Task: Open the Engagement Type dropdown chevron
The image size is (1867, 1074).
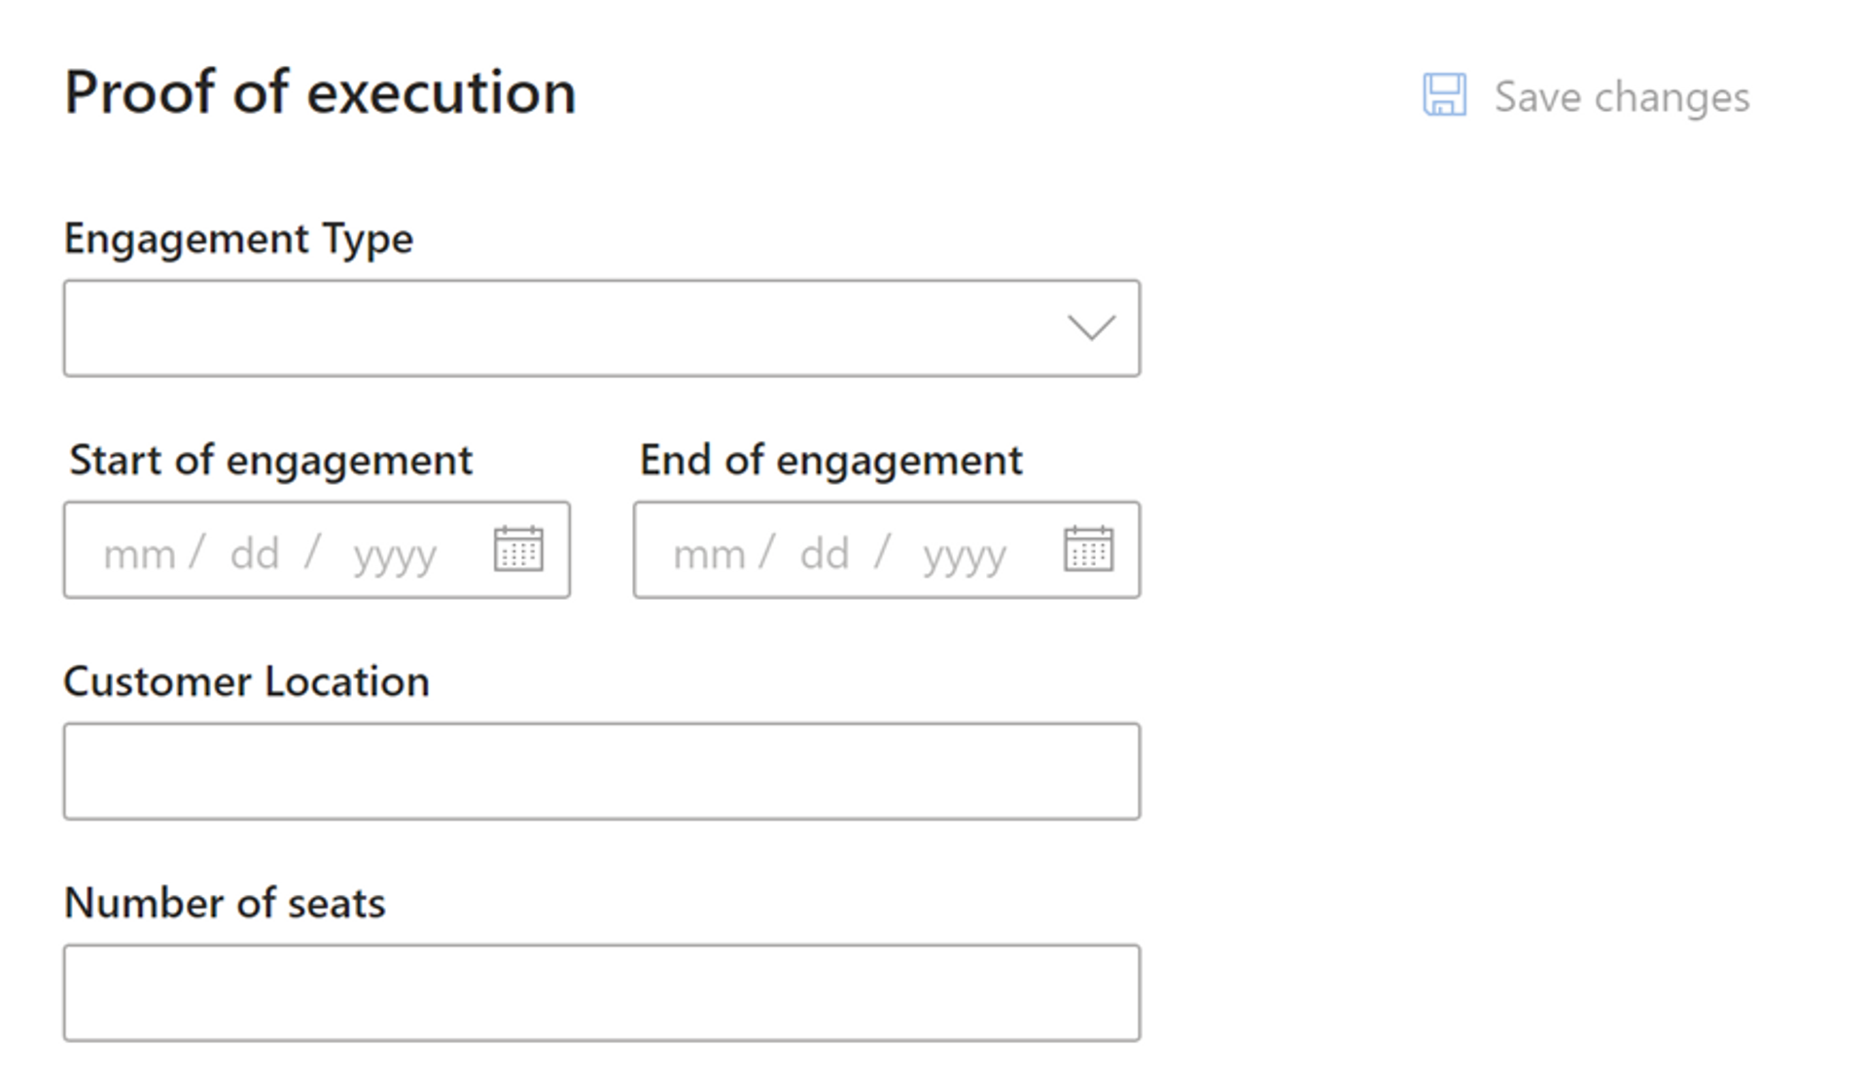Action: [x=1091, y=328]
